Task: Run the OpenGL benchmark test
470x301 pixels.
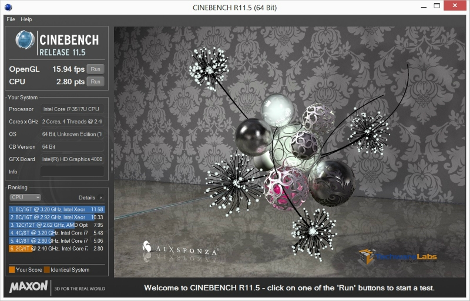Action: pos(95,69)
